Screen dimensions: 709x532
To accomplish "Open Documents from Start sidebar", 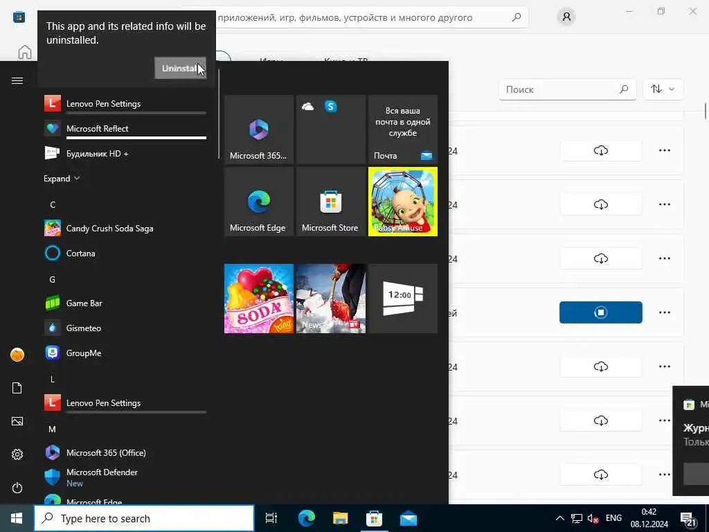I will (x=17, y=388).
